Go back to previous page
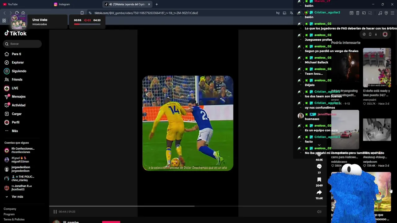Viewport: 397px width, 223px height. click(4, 13)
